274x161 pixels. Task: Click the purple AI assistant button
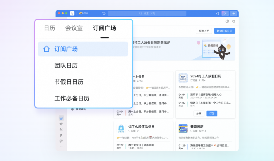click(x=225, y=13)
